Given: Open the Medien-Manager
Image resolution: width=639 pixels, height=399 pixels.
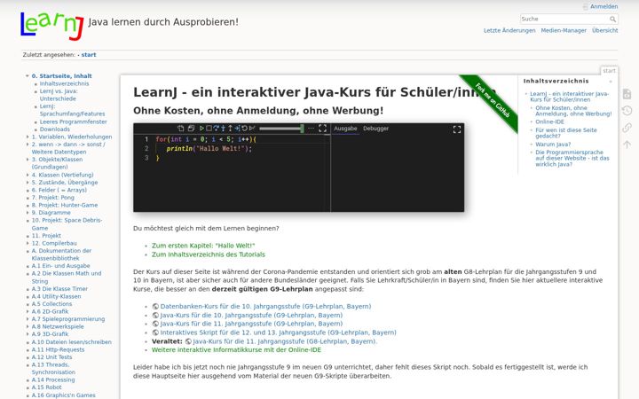Looking at the screenshot, I should pos(564,30).
